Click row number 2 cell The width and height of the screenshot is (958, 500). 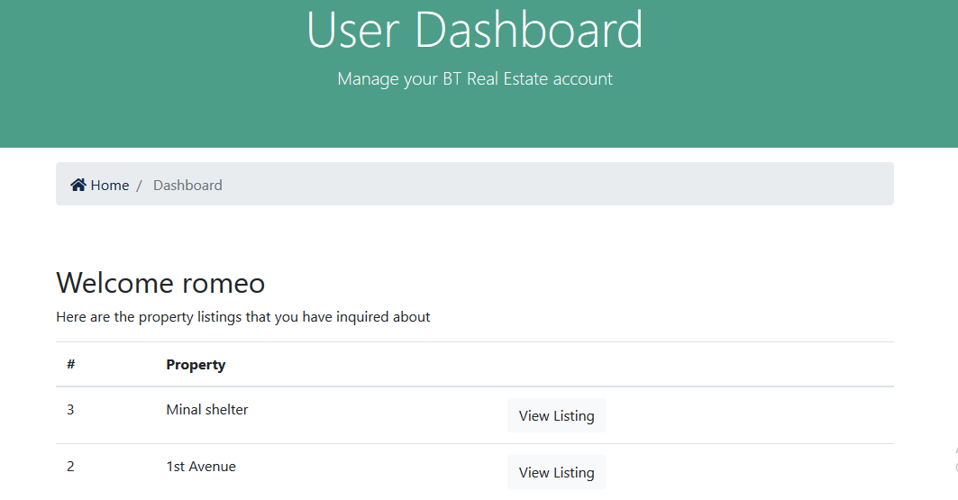(70, 467)
